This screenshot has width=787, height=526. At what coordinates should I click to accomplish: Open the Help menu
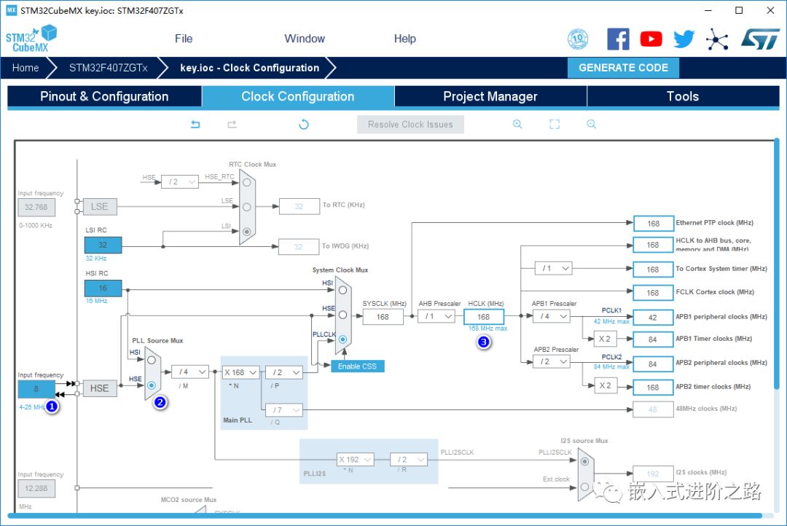pos(404,39)
